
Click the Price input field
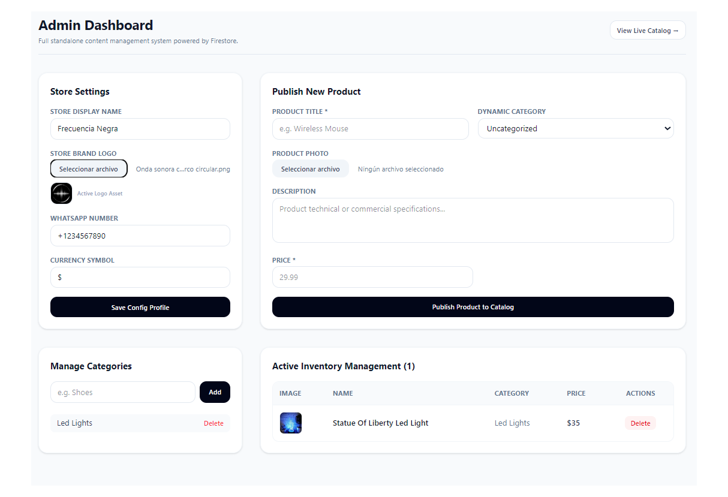372,277
